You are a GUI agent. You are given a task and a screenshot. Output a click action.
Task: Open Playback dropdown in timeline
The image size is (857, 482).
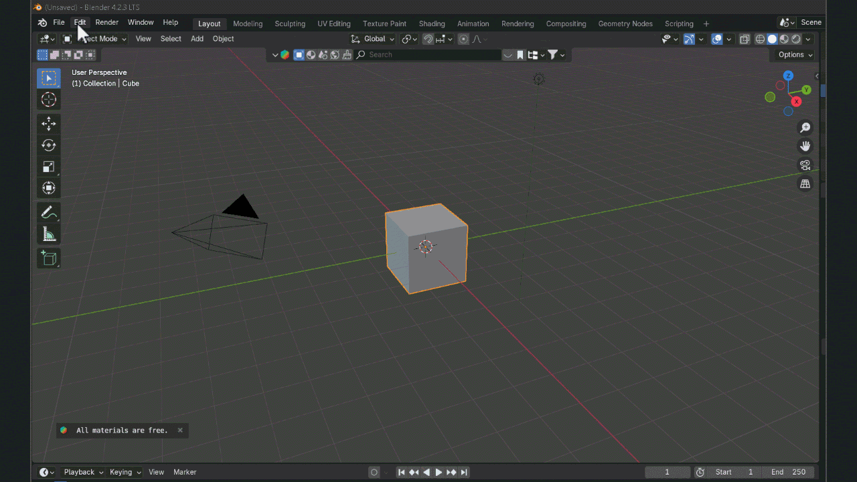[x=84, y=472]
